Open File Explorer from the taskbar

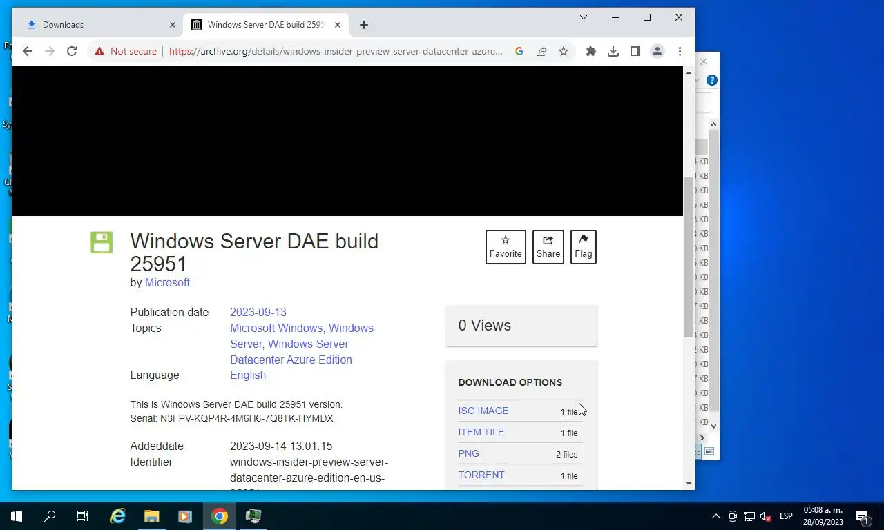point(151,516)
